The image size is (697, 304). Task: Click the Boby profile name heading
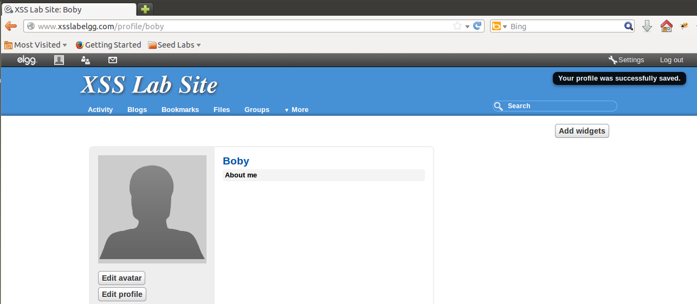pyautogui.click(x=236, y=161)
